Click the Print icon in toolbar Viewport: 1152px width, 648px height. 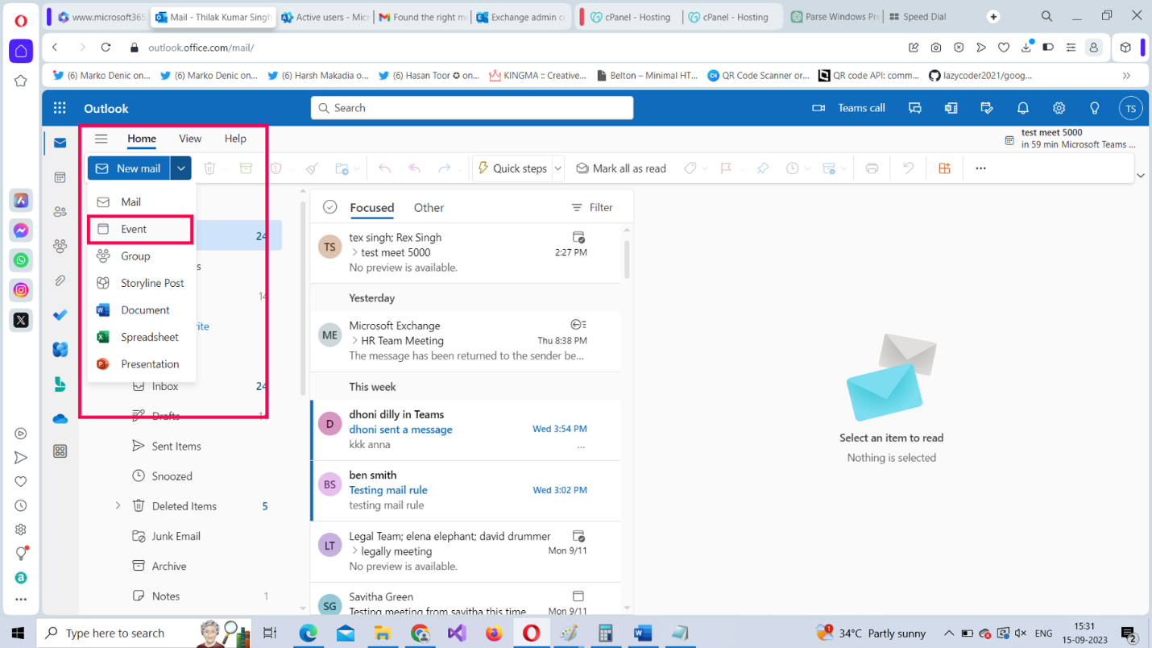[x=872, y=168]
